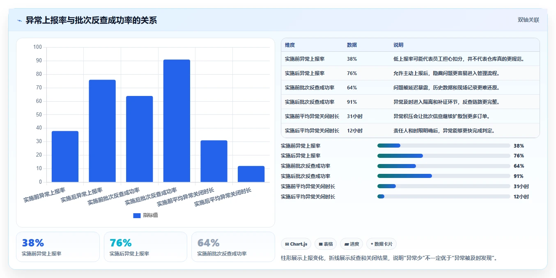
Task: Click the 50 tick on the chart y-axis
Action: point(39,114)
